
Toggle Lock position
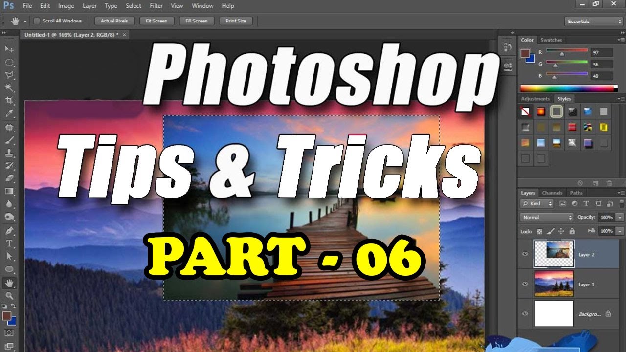[x=561, y=231]
